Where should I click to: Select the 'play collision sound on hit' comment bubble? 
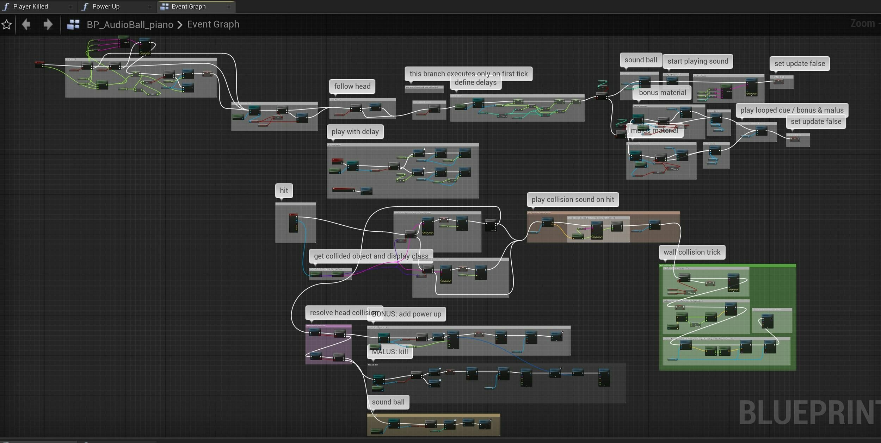(x=572, y=199)
